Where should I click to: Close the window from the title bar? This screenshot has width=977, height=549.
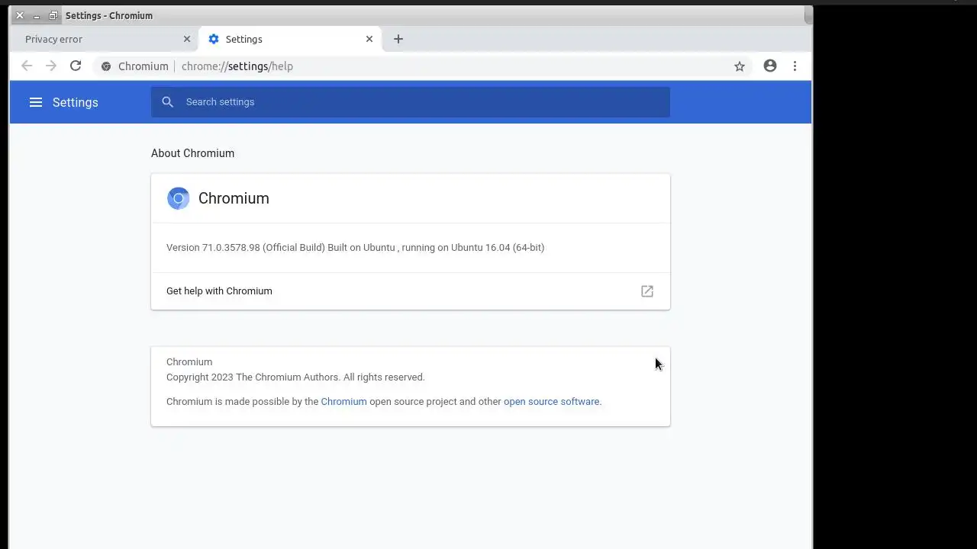point(20,15)
